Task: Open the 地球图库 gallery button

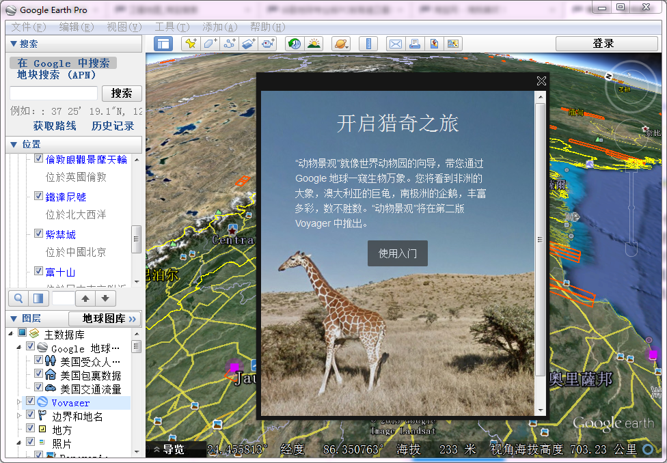Action: 105,318
